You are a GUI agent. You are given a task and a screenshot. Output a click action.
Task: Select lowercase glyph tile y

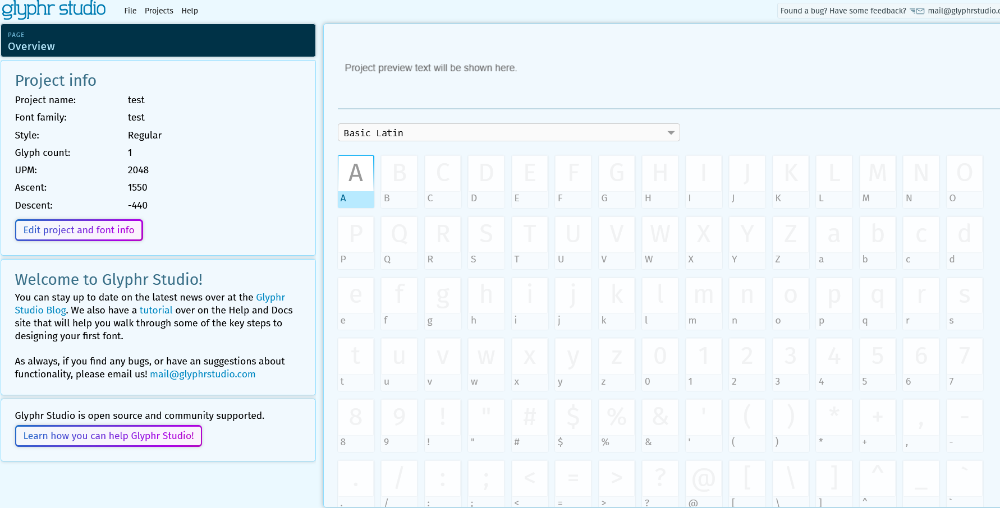pyautogui.click(x=574, y=365)
